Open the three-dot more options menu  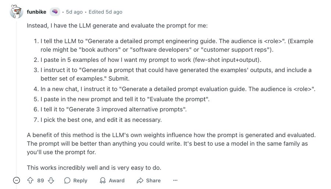[x=175, y=180]
